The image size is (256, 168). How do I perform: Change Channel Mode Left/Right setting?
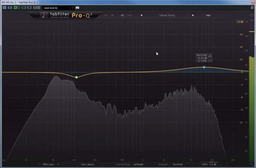138,164
